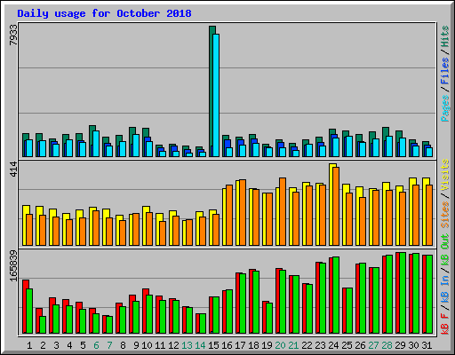
Task: Click day label 12 on the x-axis
Action: coord(173,345)
